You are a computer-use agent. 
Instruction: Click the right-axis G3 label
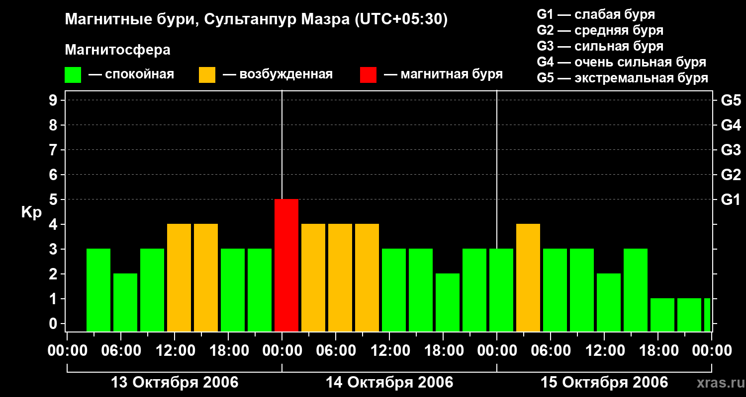coord(731,150)
